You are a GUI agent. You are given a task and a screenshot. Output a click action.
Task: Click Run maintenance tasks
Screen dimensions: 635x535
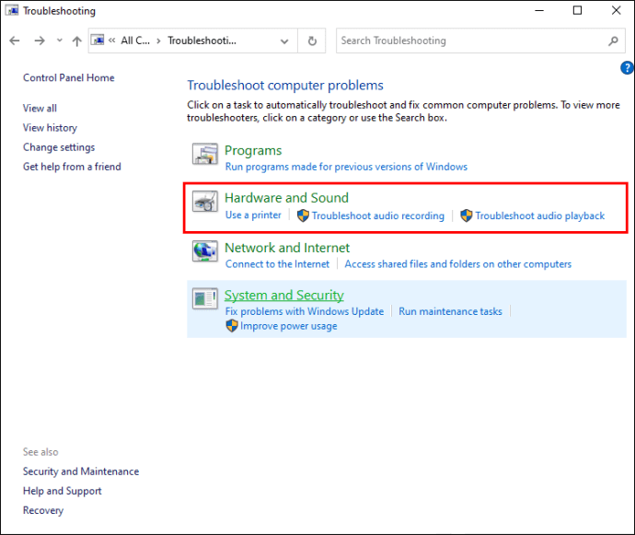click(x=450, y=311)
